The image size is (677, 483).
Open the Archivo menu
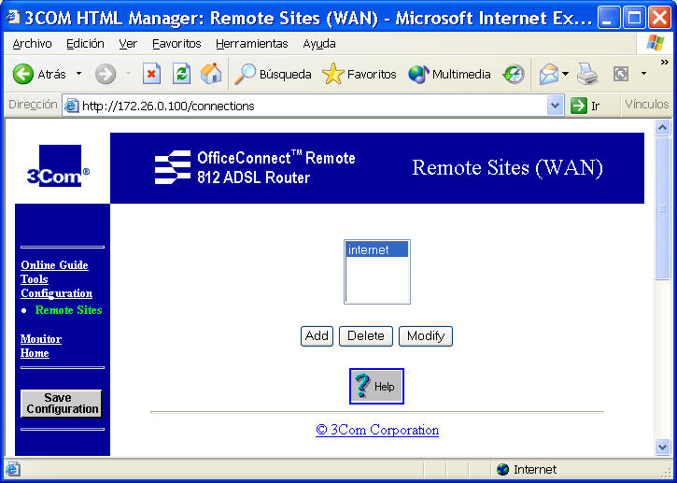coord(33,44)
